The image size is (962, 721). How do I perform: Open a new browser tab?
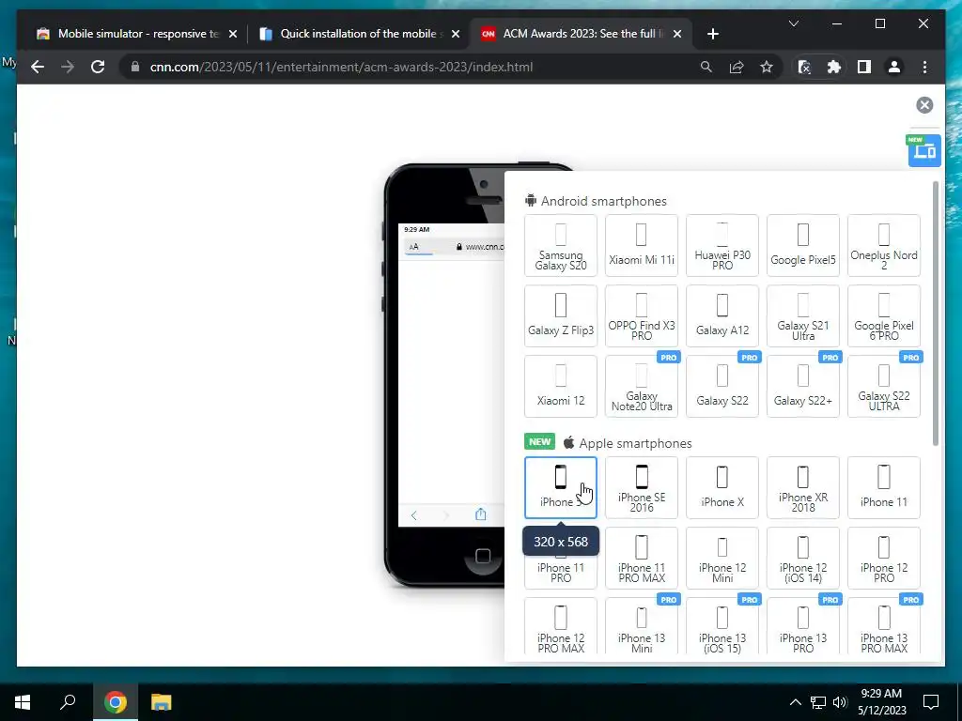(x=712, y=34)
